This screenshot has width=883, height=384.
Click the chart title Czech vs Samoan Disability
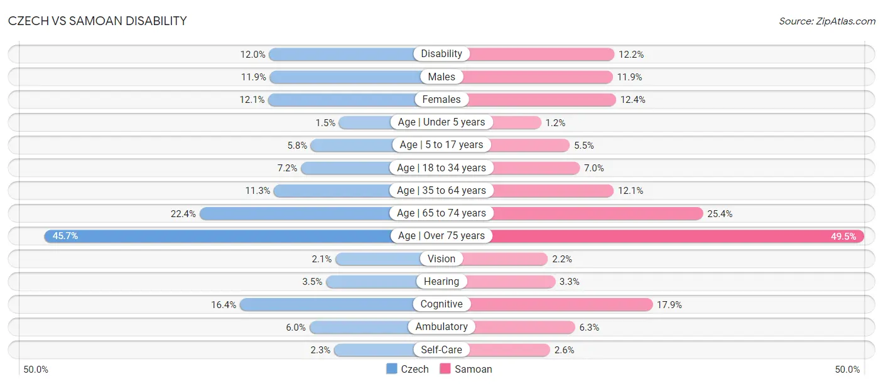[97, 21]
